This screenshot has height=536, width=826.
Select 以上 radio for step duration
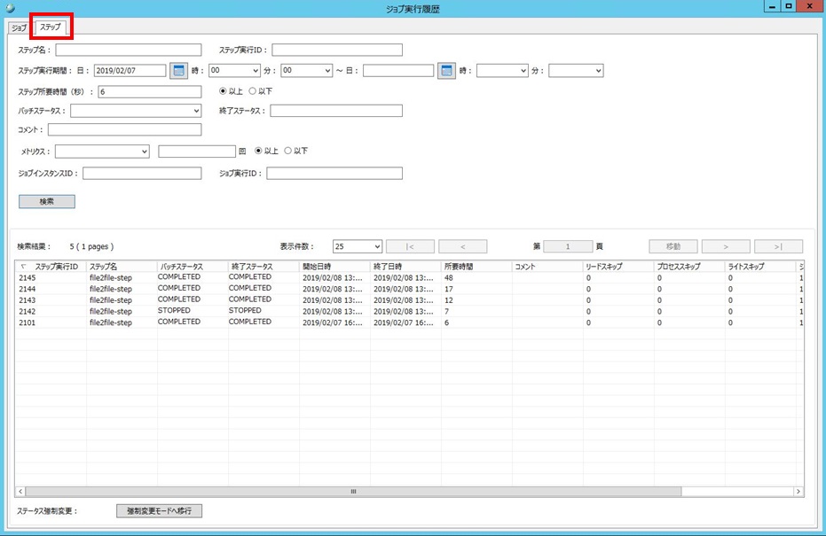(x=223, y=91)
